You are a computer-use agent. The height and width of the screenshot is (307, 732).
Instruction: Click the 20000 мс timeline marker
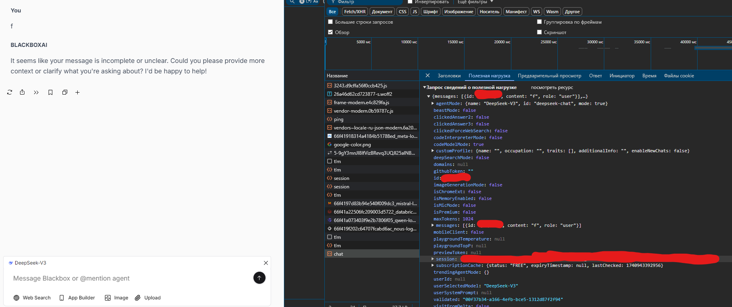click(x=502, y=42)
